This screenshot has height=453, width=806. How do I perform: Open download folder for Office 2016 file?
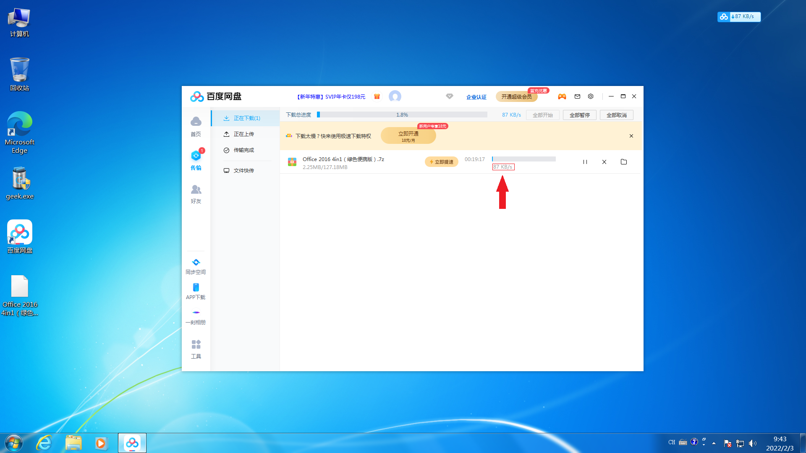[624, 162]
